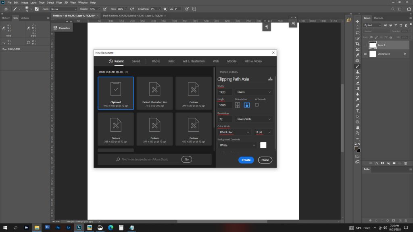Toggle Layer 1 visibility
Screen dimensions: 413x232
point(365,45)
